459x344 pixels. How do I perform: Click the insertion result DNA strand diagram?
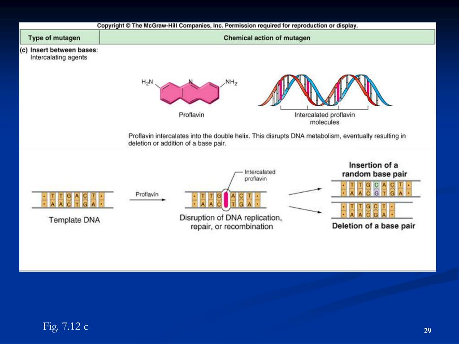pos(376,189)
